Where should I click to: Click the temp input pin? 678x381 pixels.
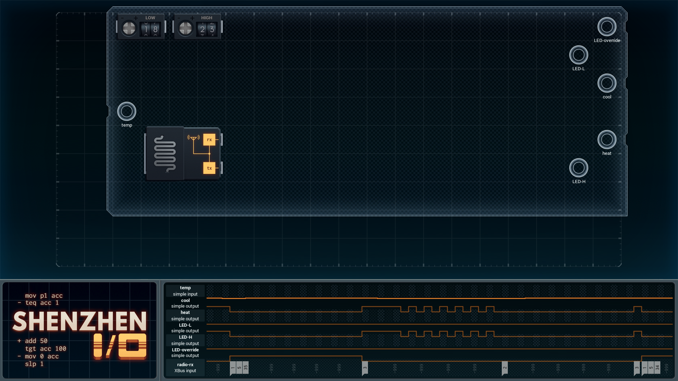[126, 111]
